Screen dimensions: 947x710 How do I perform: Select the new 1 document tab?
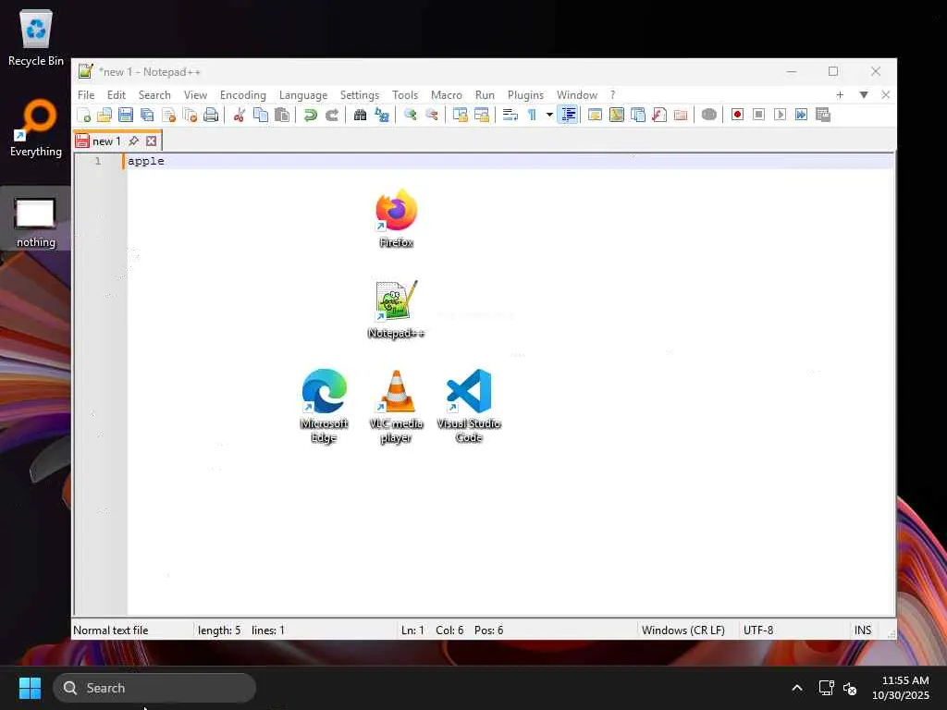[106, 141]
